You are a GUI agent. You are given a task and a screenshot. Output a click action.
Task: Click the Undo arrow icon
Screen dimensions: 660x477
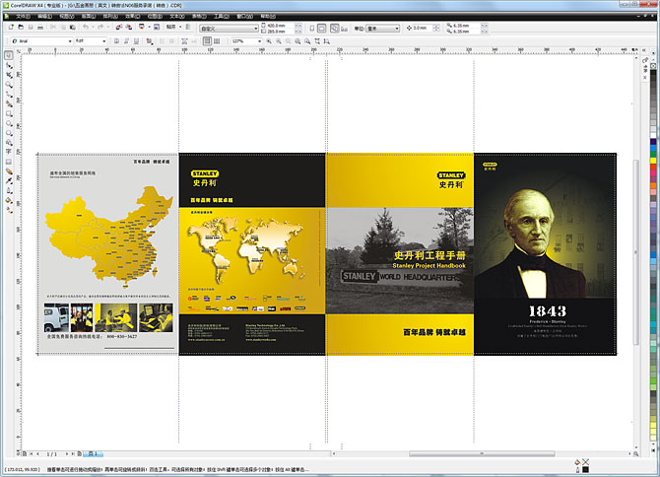(x=86, y=29)
